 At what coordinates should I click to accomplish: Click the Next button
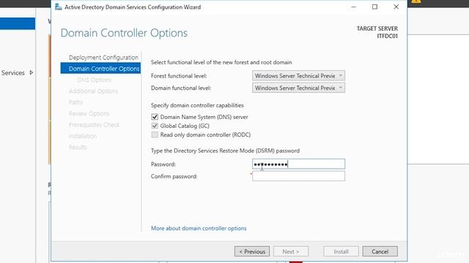(291, 251)
